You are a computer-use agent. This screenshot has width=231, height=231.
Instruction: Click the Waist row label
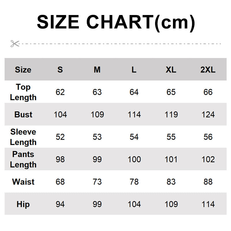click(23, 182)
